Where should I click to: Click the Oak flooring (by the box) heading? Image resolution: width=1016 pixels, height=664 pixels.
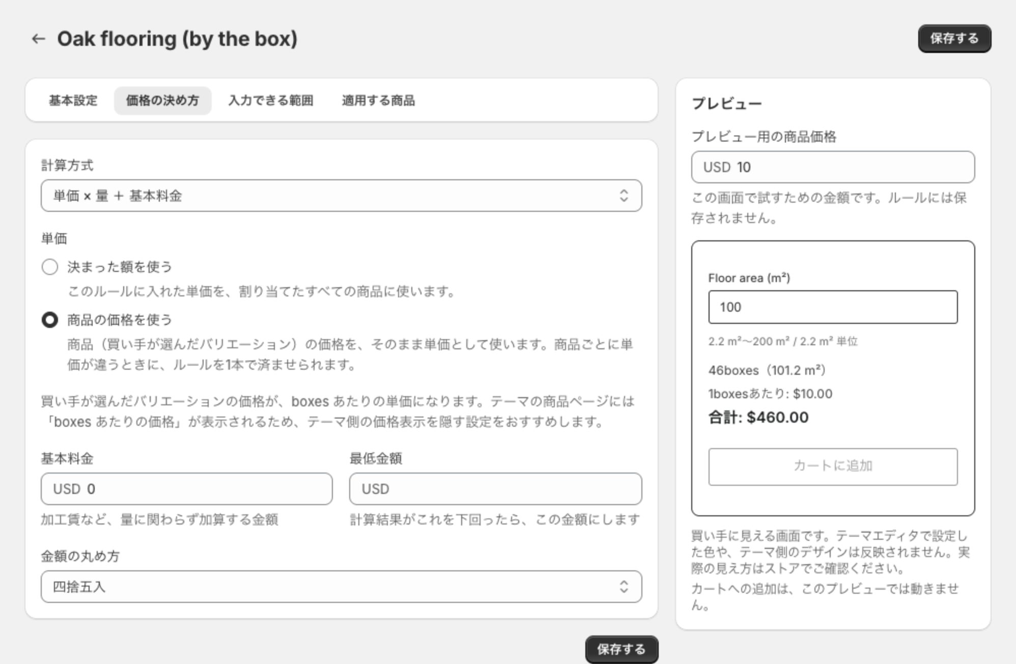point(177,39)
